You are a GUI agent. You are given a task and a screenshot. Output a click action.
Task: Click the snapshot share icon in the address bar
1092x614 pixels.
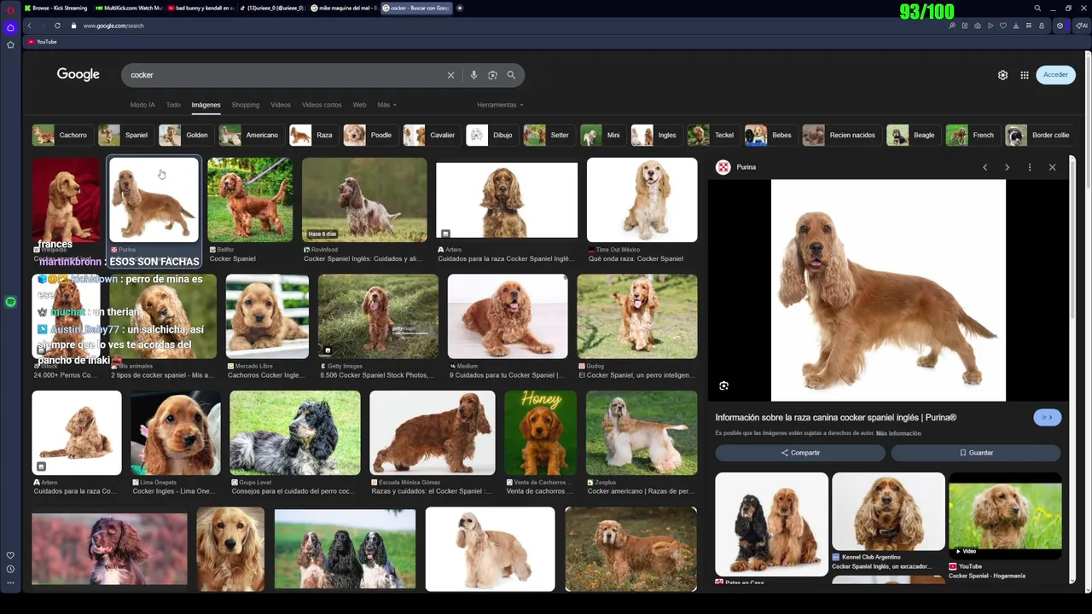click(978, 26)
